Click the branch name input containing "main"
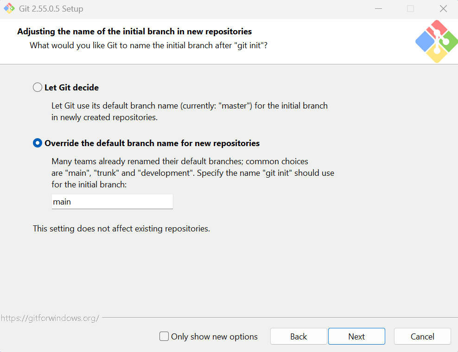This screenshot has height=352, width=458. (112, 202)
